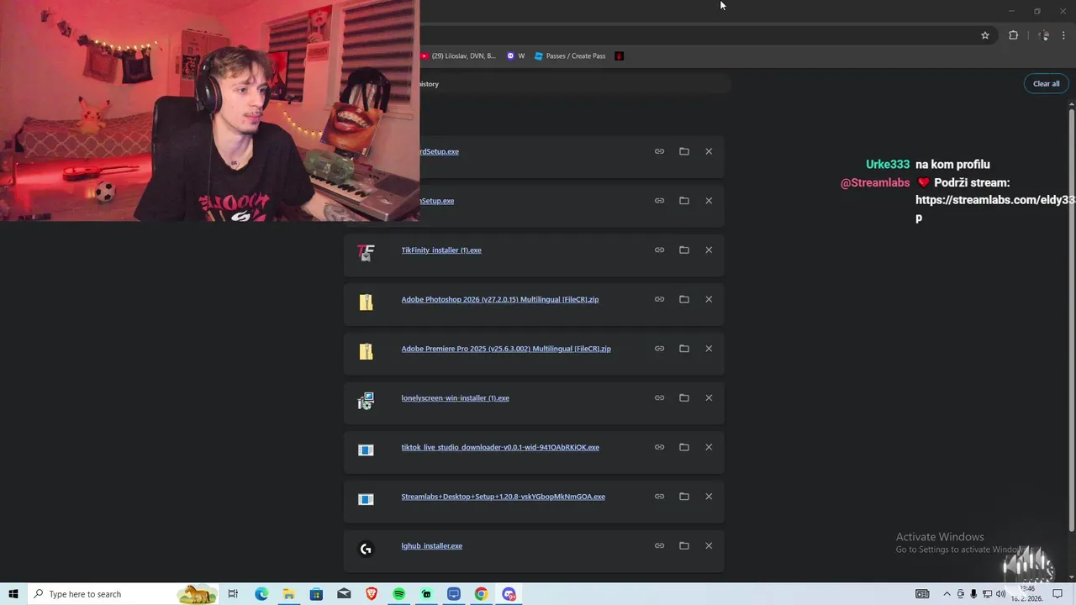The image size is (1076, 605).
Task: Open the volume control in system tray
Action: 1000,594
